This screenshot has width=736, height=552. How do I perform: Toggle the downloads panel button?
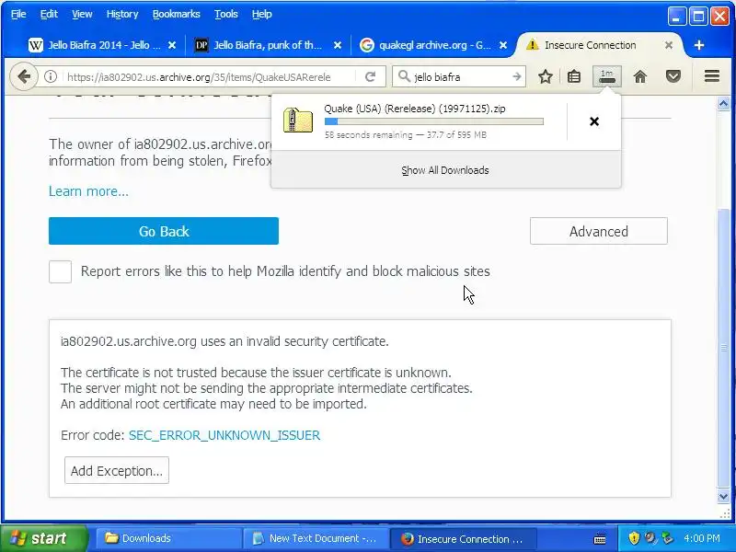click(607, 76)
